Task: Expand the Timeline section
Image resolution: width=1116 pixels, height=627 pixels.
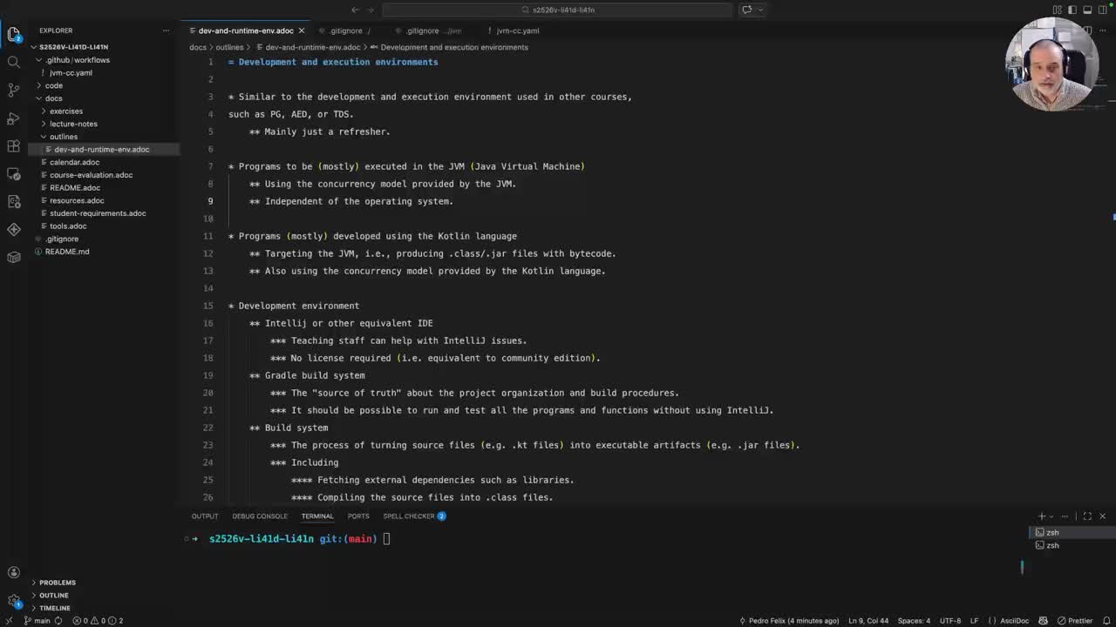Action: point(54,608)
